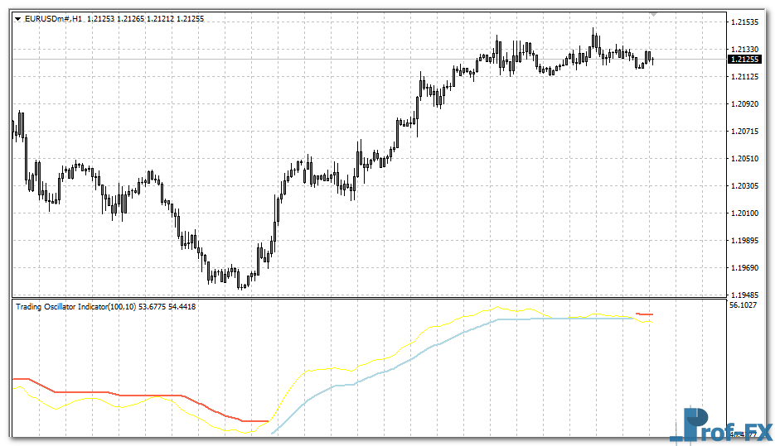Click the divider between chart and indicator window
Screen dimensions: 775x446
[x=365, y=298]
